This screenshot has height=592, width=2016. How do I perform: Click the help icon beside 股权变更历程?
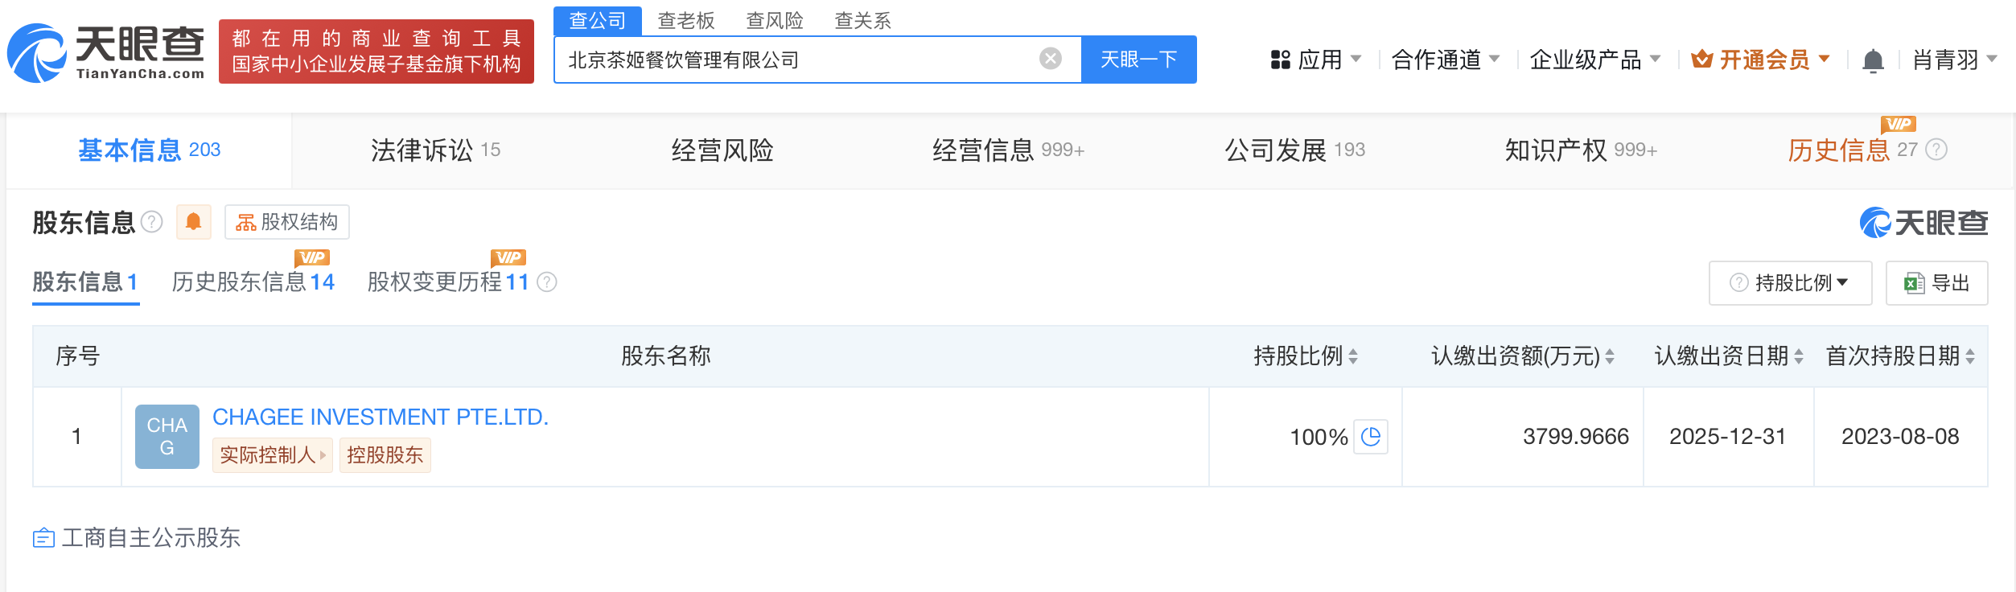547,282
